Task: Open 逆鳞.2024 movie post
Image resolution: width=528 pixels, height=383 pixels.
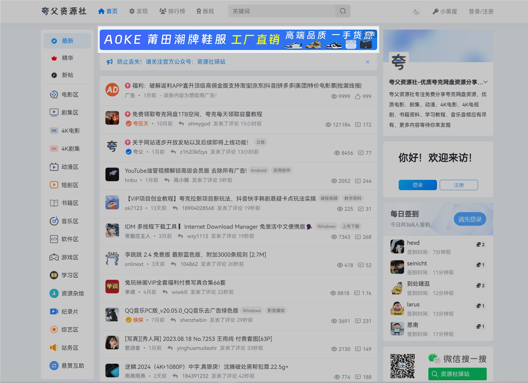Action: (x=207, y=367)
